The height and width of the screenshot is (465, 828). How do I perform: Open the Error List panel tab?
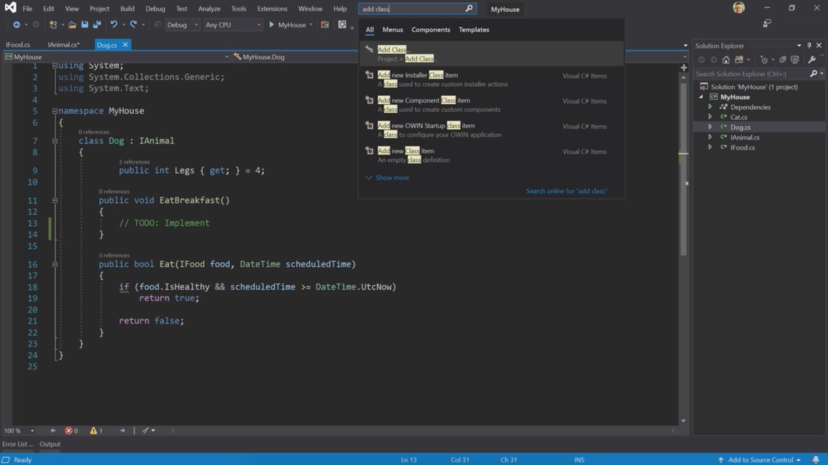tap(17, 444)
